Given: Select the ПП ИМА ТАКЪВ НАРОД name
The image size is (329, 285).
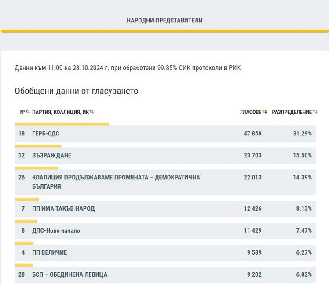Looking at the screenshot, I should (63, 208).
